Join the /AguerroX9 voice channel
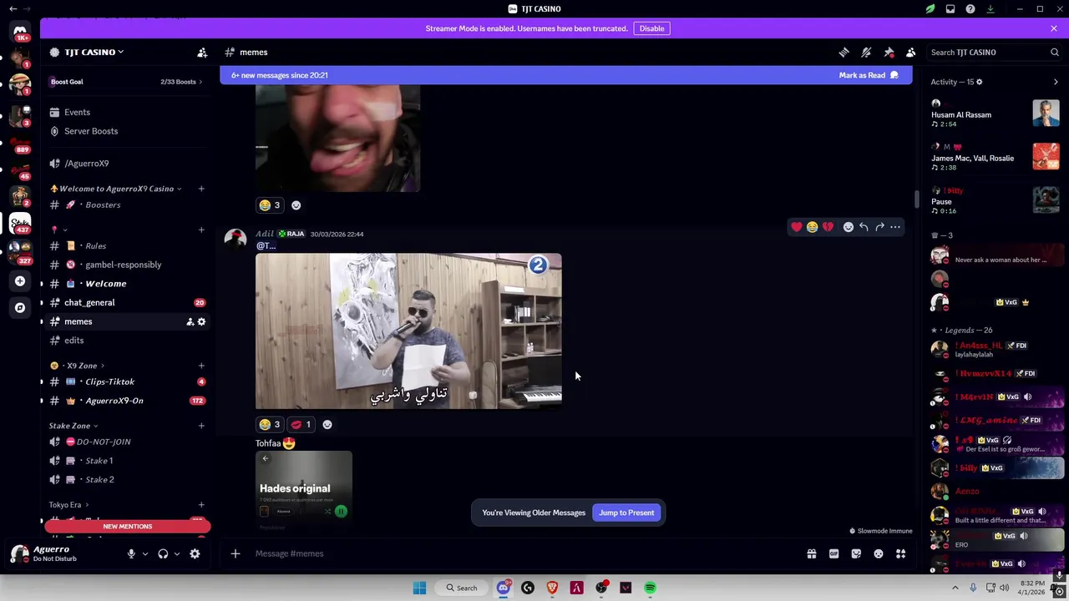Viewport: 1069px width, 601px height. pos(125,164)
